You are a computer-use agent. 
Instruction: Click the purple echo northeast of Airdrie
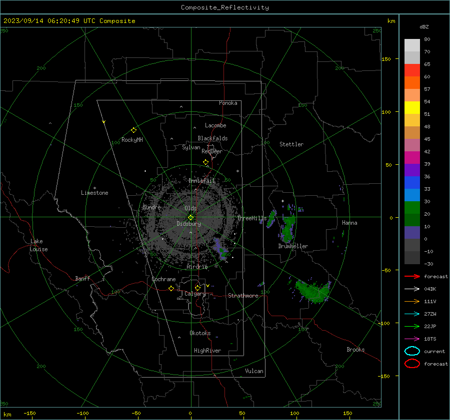[220, 248]
